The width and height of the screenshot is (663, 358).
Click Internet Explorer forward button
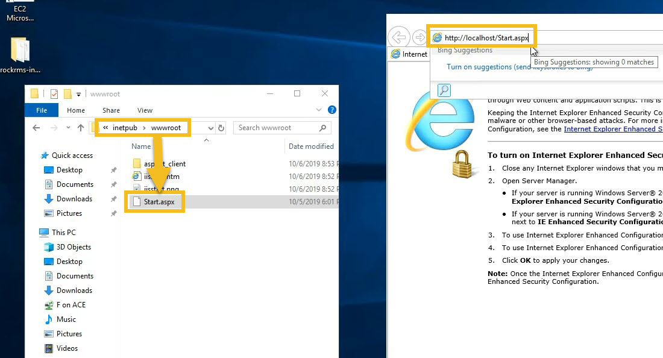pos(419,37)
